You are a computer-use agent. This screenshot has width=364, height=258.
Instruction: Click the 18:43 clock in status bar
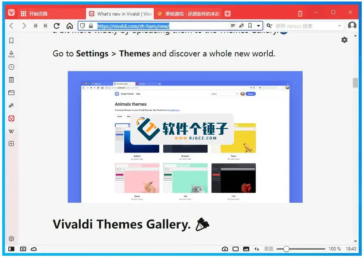click(351, 249)
